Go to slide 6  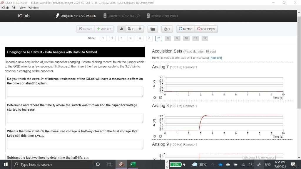pyautogui.click(x=149, y=38)
